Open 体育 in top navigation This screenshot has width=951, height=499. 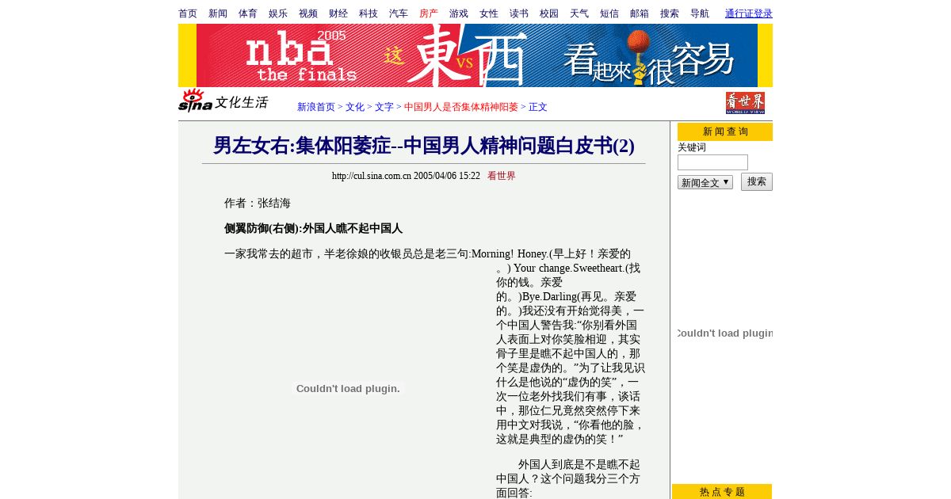click(248, 13)
